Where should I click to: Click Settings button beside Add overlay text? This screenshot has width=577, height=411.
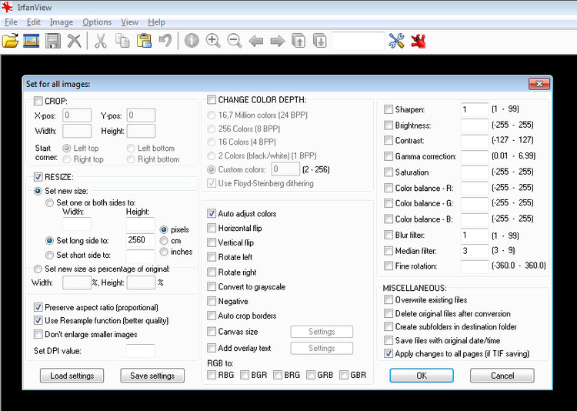click(x=322, y=348)
